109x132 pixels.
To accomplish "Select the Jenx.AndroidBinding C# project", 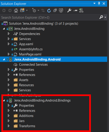I will (29, 29).
